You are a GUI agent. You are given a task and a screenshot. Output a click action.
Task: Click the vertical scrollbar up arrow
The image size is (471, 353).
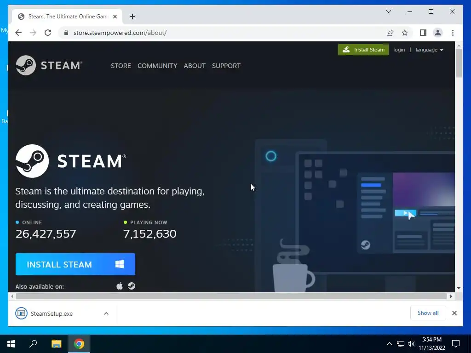click(x=459, y=46)
